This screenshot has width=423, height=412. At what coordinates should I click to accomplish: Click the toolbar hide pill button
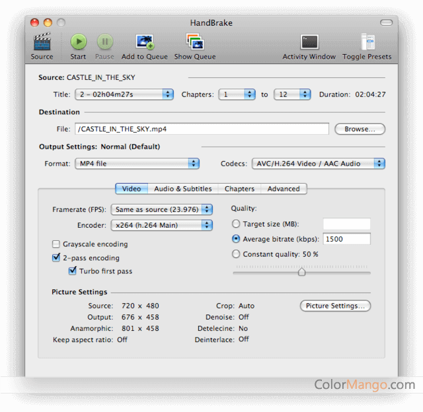point(386,22)
